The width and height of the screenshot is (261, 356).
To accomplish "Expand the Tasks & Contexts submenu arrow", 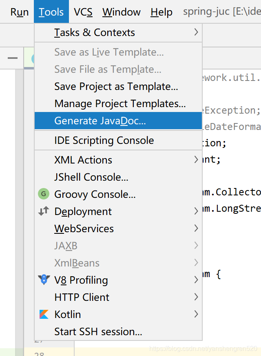I will (196, 32).
